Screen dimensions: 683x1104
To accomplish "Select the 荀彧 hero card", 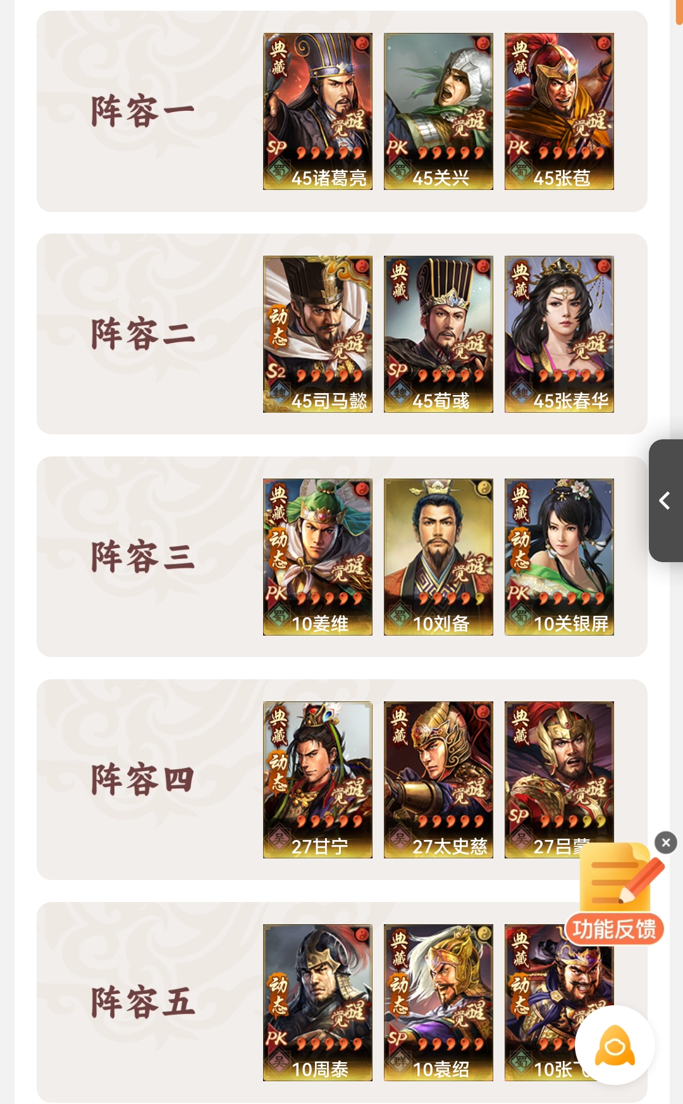I will 438,334.
